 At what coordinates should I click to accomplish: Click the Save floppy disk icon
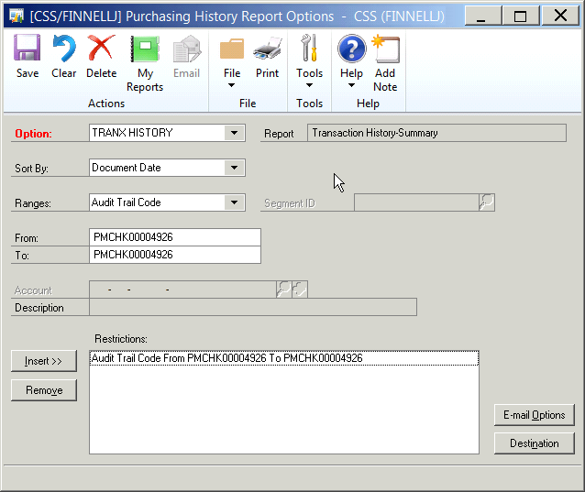(28, 48)
